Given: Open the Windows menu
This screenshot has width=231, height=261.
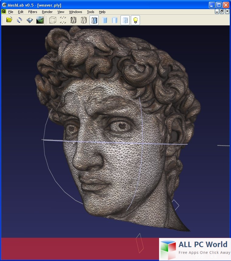Looking at the screenshot, I should [76, 12].
